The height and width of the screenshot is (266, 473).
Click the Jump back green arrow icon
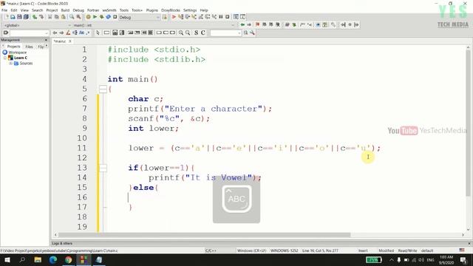click(x=242, y=24)
